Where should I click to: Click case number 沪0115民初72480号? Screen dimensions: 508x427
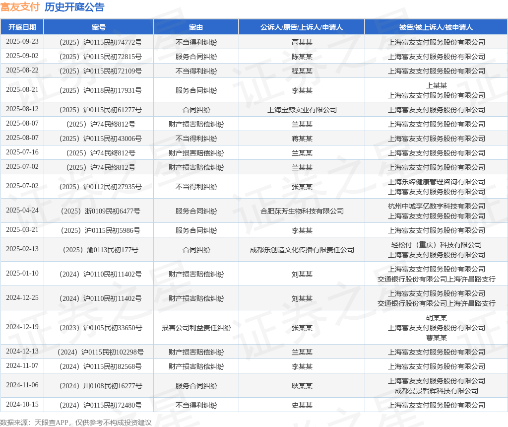click(x=100, y=405)
